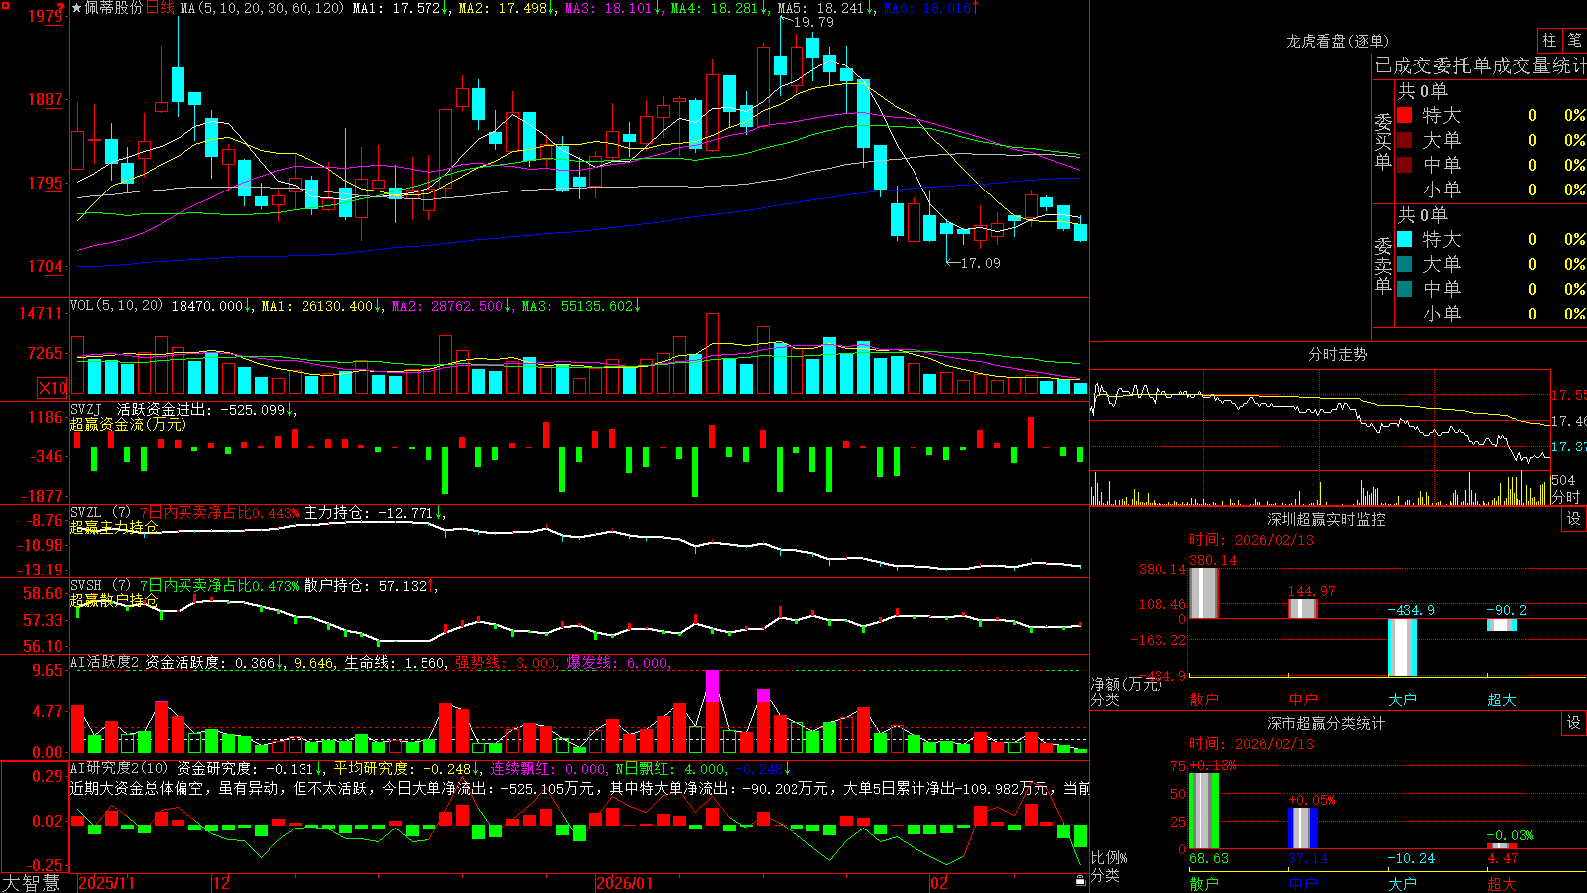Click the dark red 大单 buy-order square
This screenshot has width=1587, height=893.
click(x=1404, y=140)
